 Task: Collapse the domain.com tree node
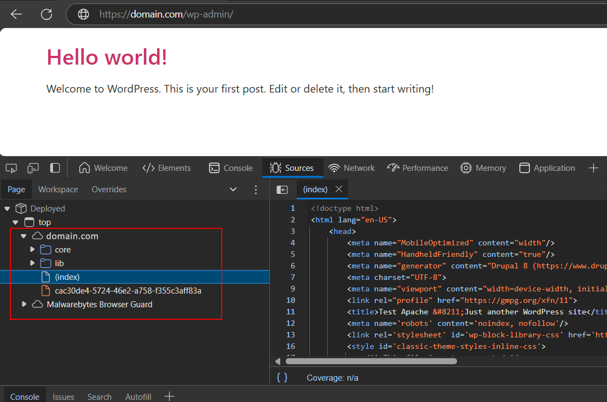pos(24,236)
